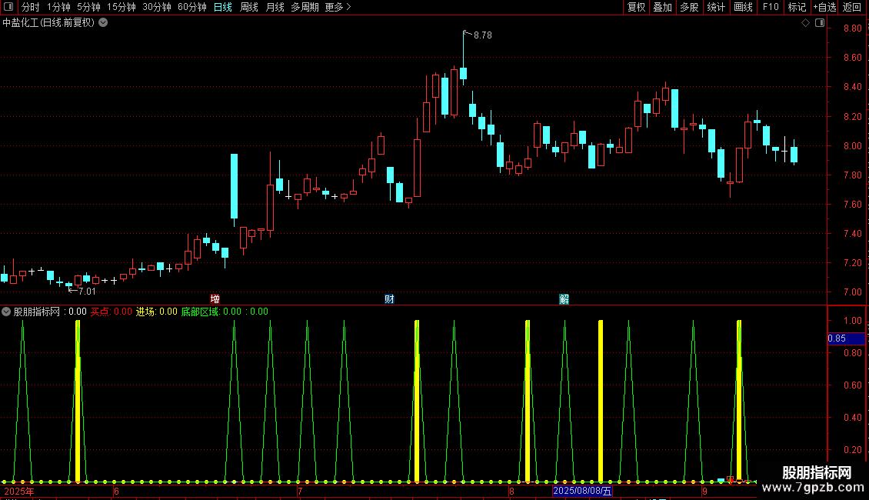This screenshot has height=500, width=869.
Task: Select the 1分钟 period
Action: (58, 7)
